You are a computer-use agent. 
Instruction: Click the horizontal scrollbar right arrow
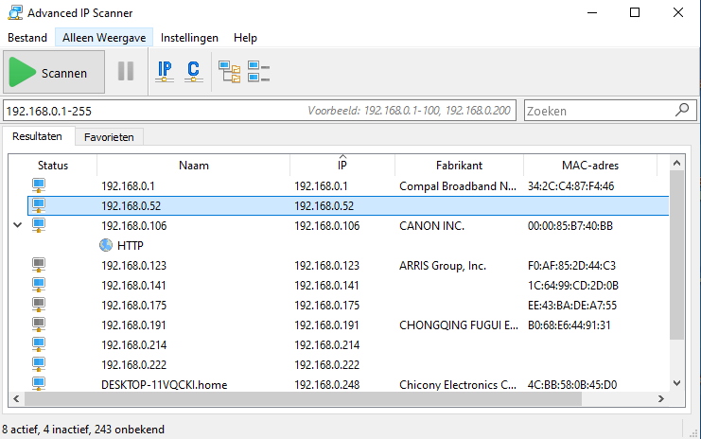(x=661, y=398)
